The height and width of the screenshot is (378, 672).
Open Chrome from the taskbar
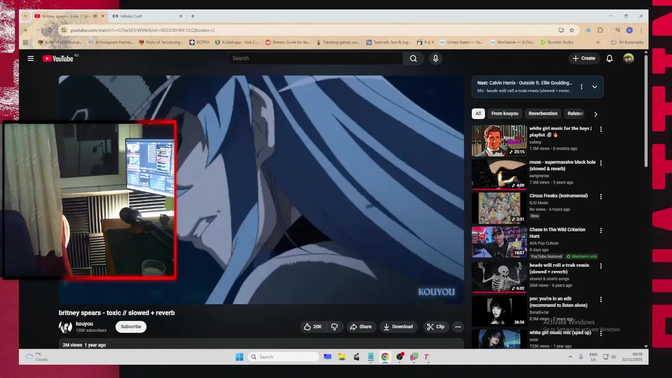385,357
